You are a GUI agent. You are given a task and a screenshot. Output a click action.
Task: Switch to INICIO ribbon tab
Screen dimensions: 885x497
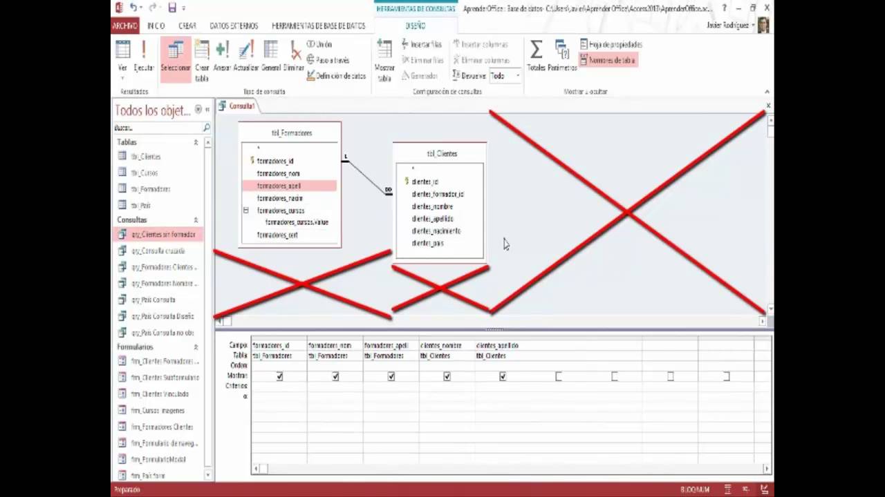click(156, 26)
